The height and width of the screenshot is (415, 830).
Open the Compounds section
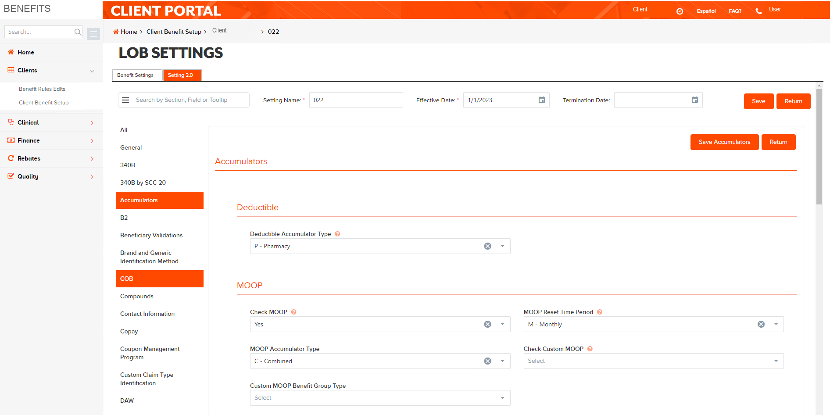(x=160, y=296)
